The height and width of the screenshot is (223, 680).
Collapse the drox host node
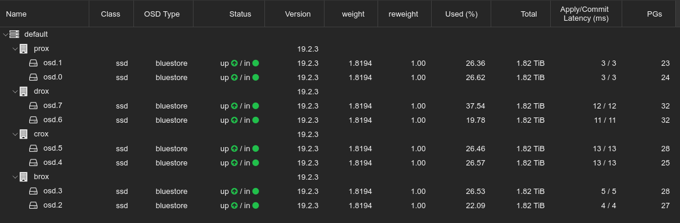(x=15, y=91)
